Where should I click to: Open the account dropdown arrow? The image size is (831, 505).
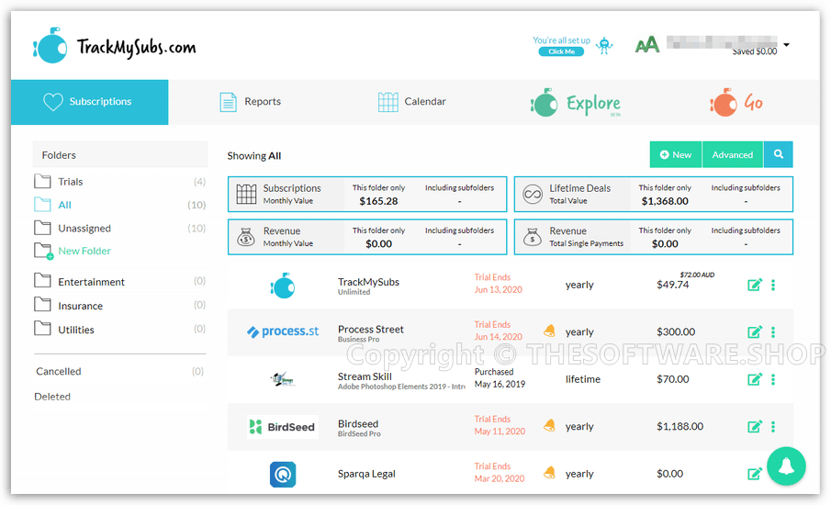(787, 44)
